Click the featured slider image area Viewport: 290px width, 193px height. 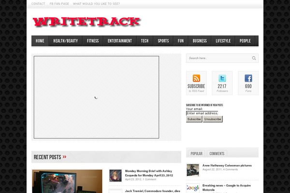96,97
